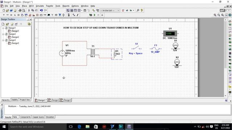Toggle Design Toolbox view icon

click(68, 10)
